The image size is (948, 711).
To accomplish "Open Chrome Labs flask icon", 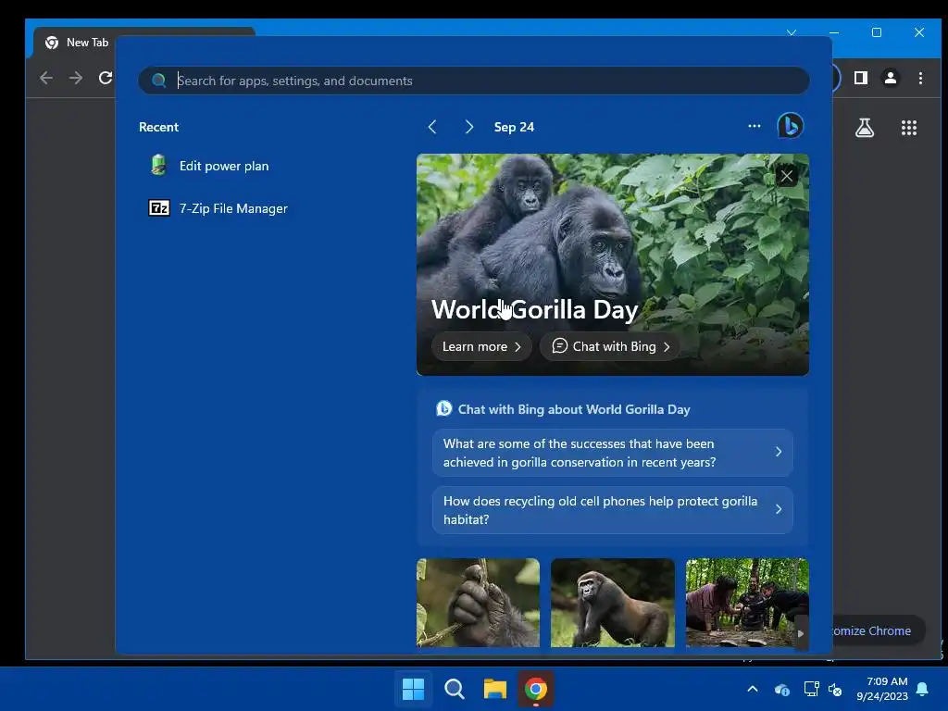I will [865, 128].
